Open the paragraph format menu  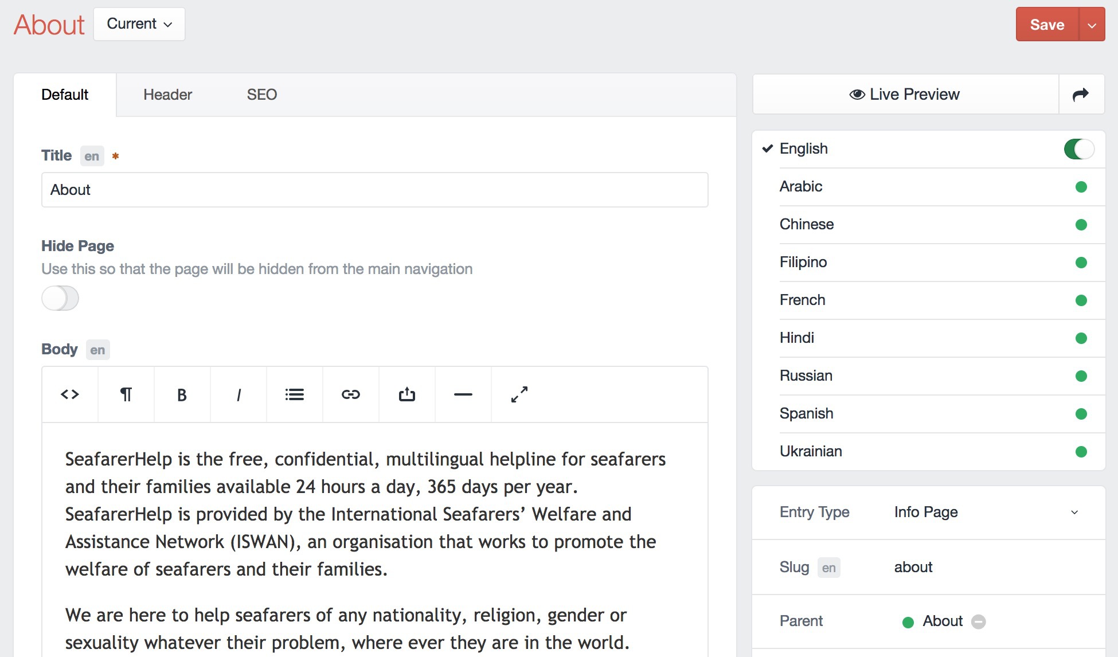126,394
